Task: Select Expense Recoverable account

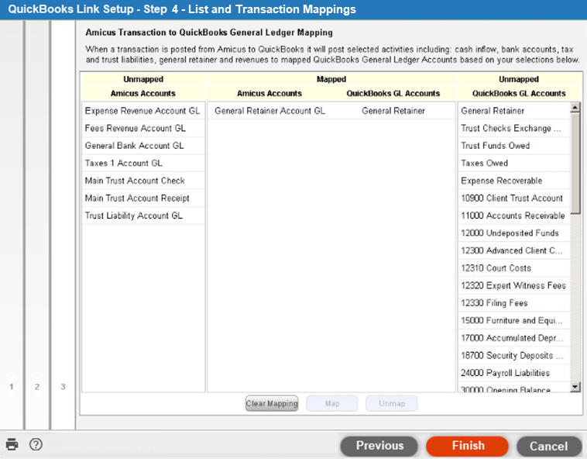Action: click(x=513, y=181)
